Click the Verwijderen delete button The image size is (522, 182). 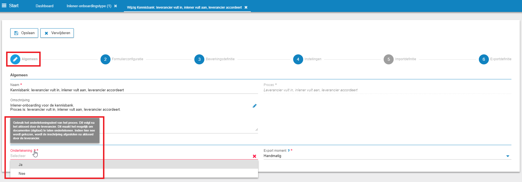click(57, 33)
